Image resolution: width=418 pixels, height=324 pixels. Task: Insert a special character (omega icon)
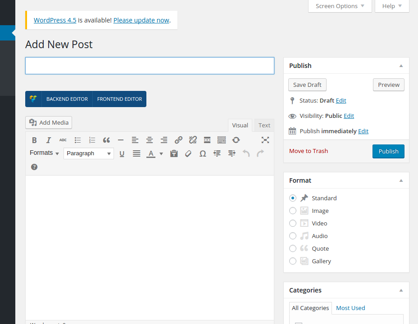(203, 153)
